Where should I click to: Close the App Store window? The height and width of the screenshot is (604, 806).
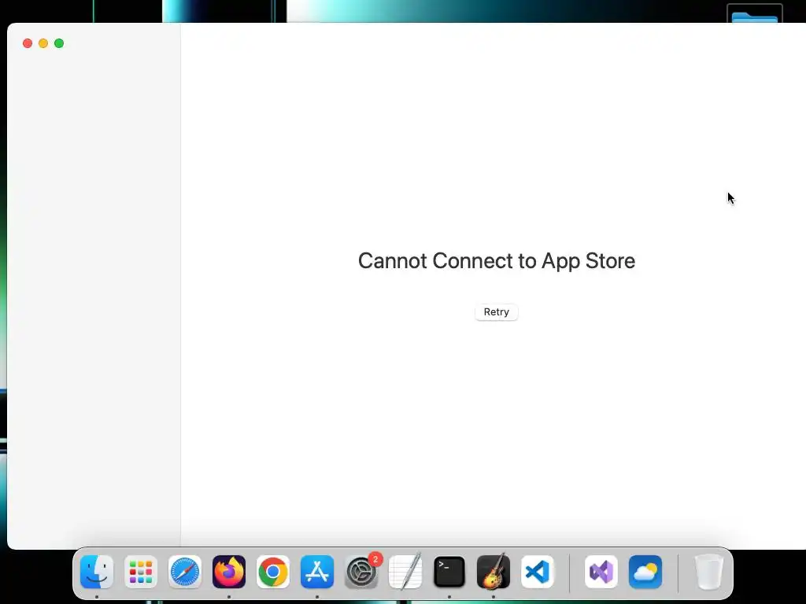(x=28, y=44)
